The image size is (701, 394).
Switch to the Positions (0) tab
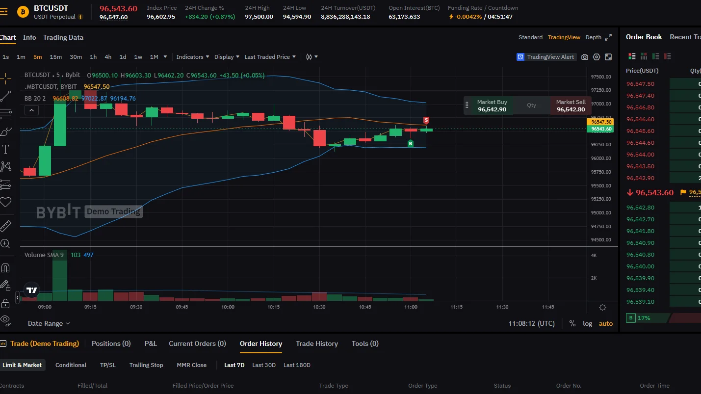pyautogui.click(x=111, y=343)
